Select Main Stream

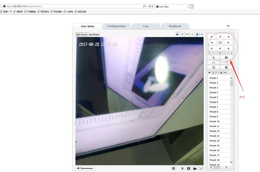(82, 34)
